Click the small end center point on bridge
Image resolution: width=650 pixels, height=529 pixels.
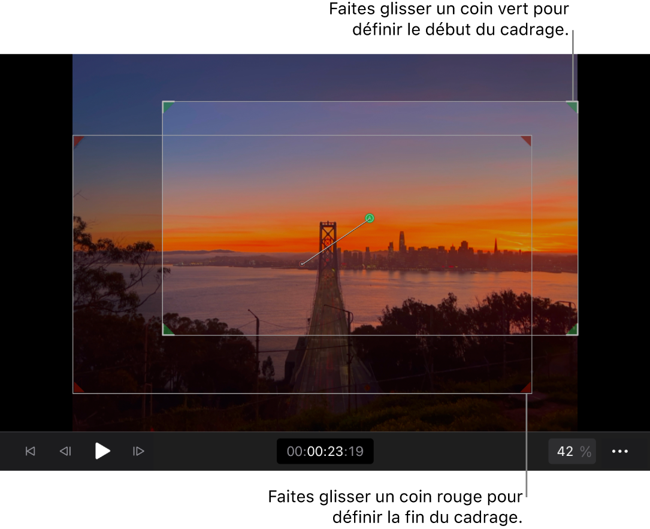point(302,264)
